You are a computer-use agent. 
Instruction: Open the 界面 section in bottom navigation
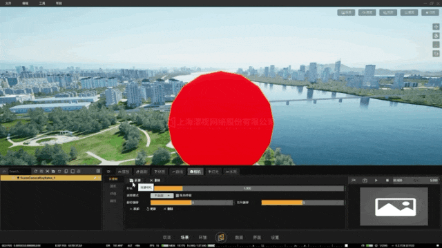(257, 238)
